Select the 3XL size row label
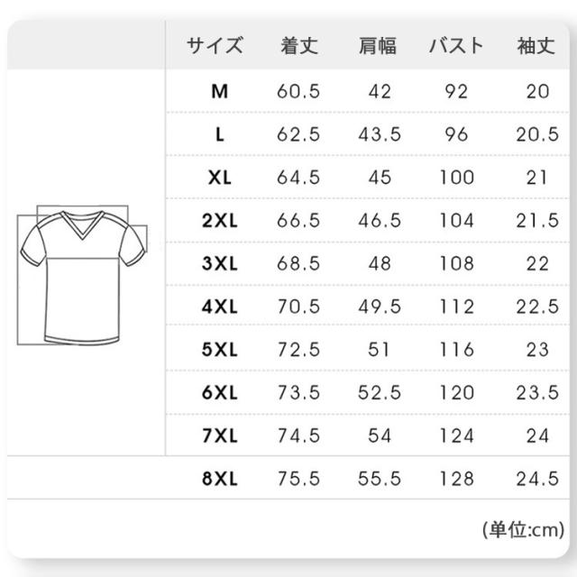The height and width of the screenshot is (577, 577). 219,264
